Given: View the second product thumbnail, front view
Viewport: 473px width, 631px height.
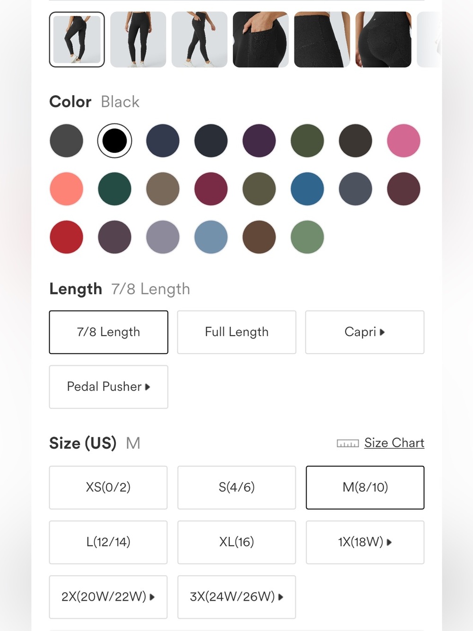Looking at the screenshot, I should coord(138,39).
